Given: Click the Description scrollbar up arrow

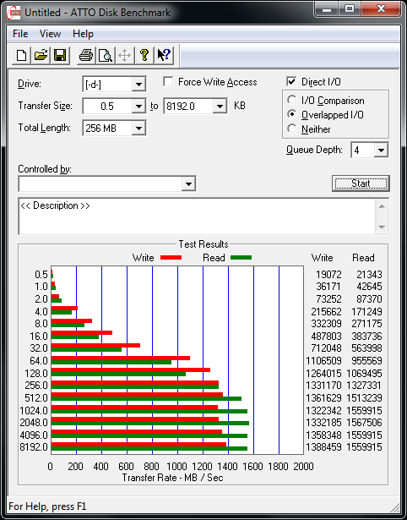Looking at the screenshot, I should (x=382, y=206).
